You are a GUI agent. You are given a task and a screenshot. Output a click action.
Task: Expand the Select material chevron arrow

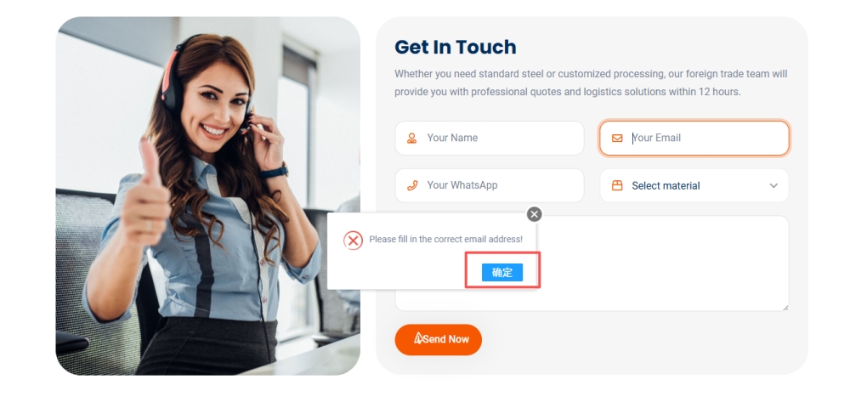[773, 186]
